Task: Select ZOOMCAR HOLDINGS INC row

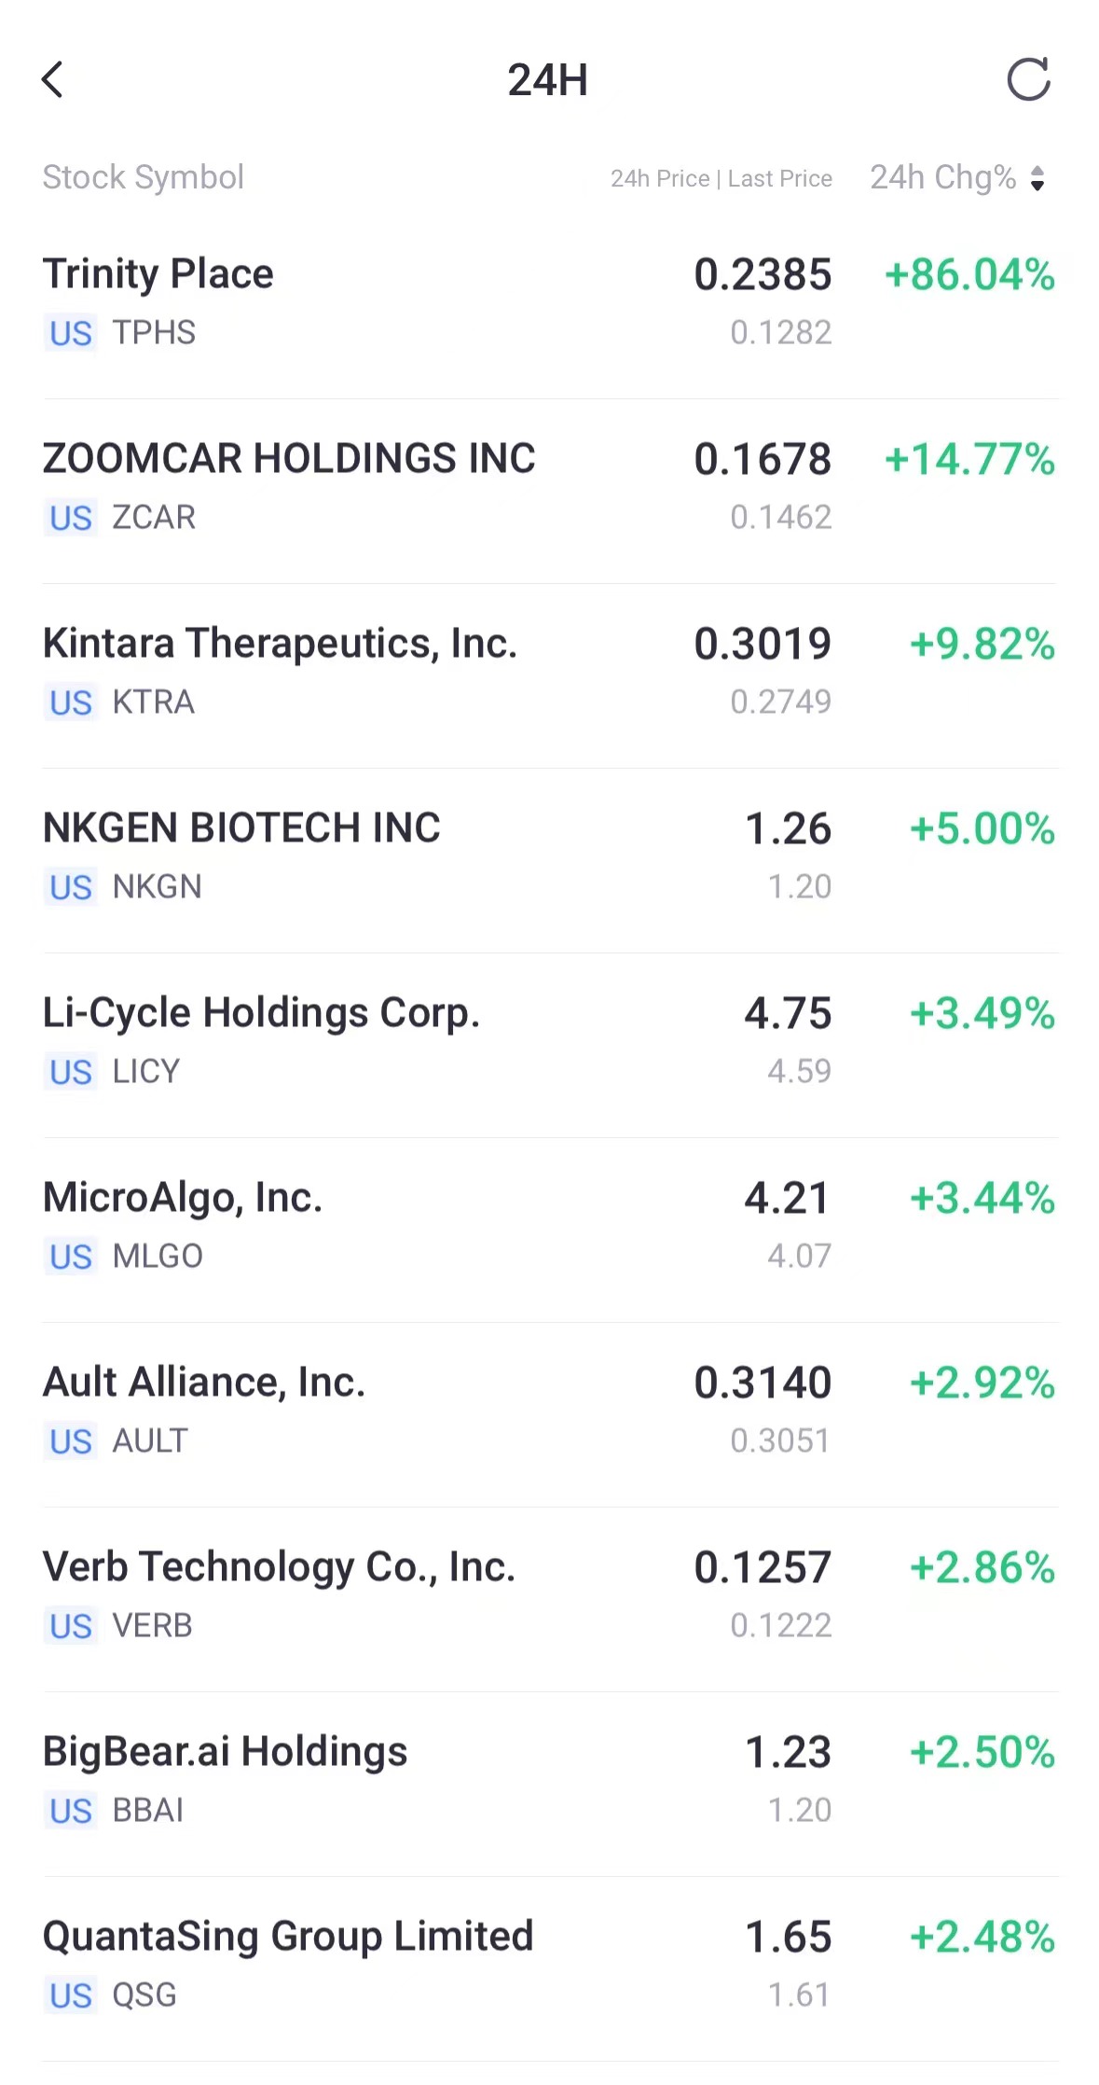Action: (x=289, y=459)
